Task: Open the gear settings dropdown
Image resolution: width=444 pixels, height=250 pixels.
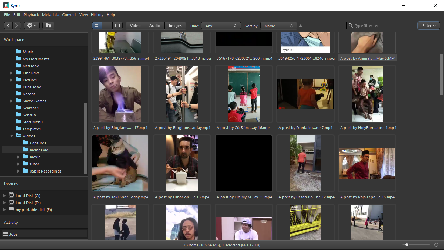Action: [x=32, y=26]
